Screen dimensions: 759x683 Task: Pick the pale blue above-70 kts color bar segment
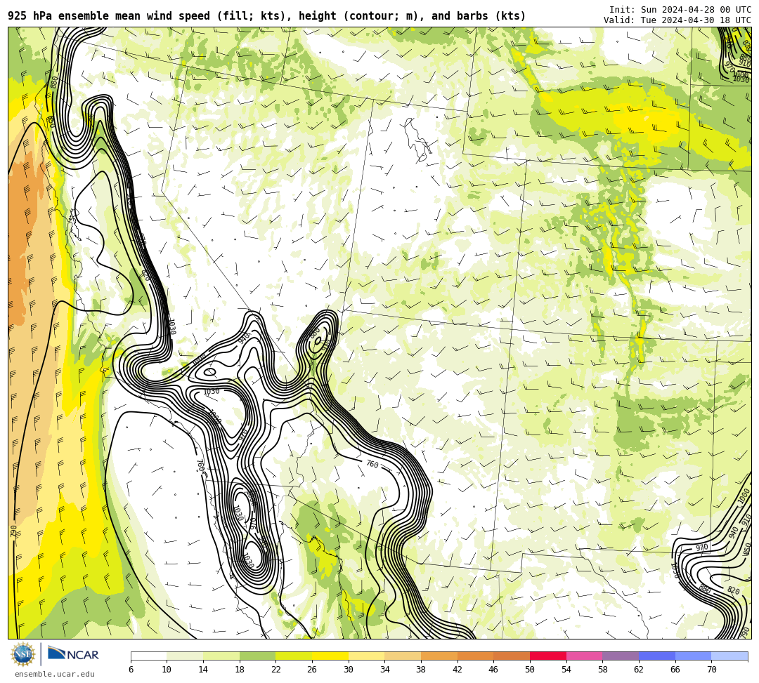click(x=729, y=656)
